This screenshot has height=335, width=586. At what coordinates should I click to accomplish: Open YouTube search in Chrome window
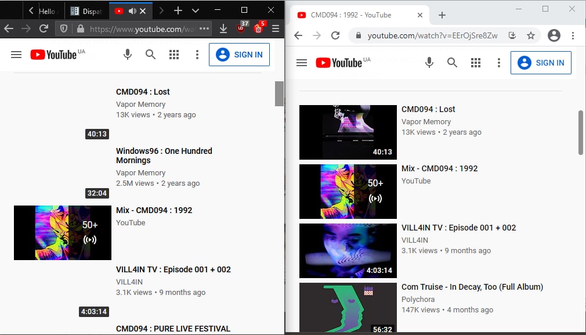click(452, 63)
